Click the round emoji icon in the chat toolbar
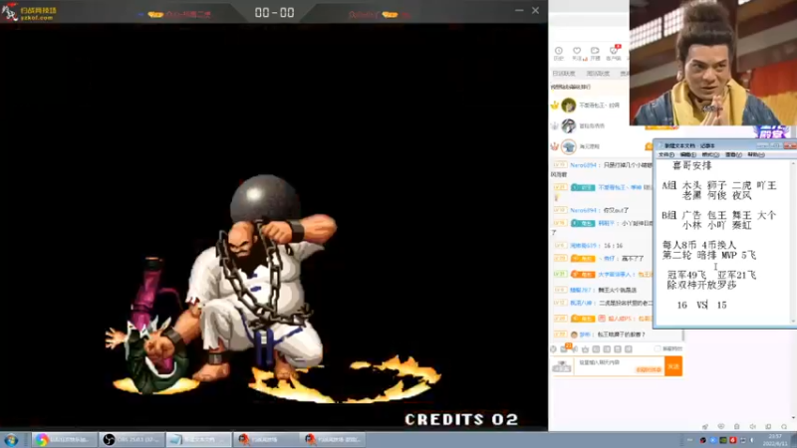797x448 pixels. (554, 349)
